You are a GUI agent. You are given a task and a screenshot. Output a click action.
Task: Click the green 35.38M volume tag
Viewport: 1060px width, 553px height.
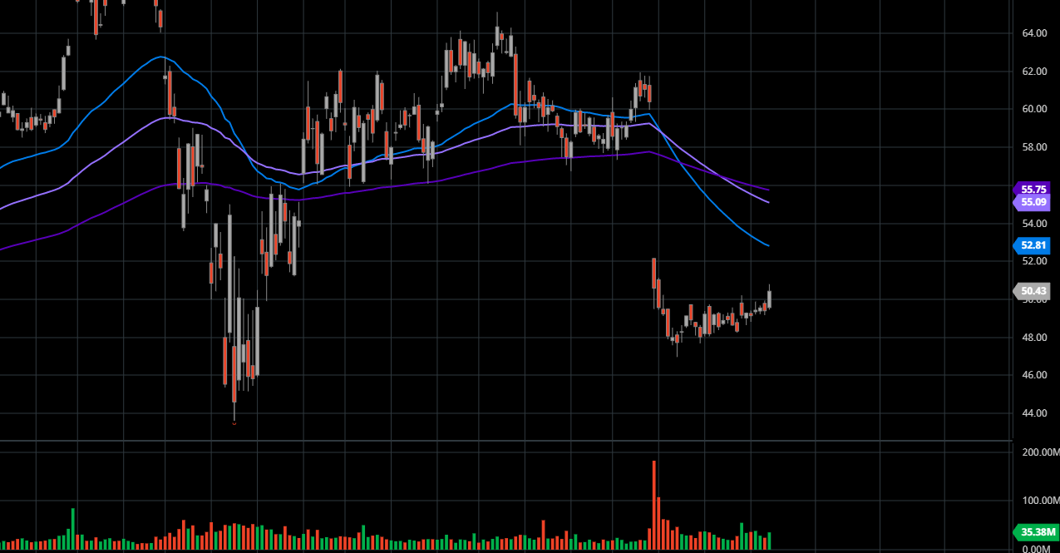1035,532
